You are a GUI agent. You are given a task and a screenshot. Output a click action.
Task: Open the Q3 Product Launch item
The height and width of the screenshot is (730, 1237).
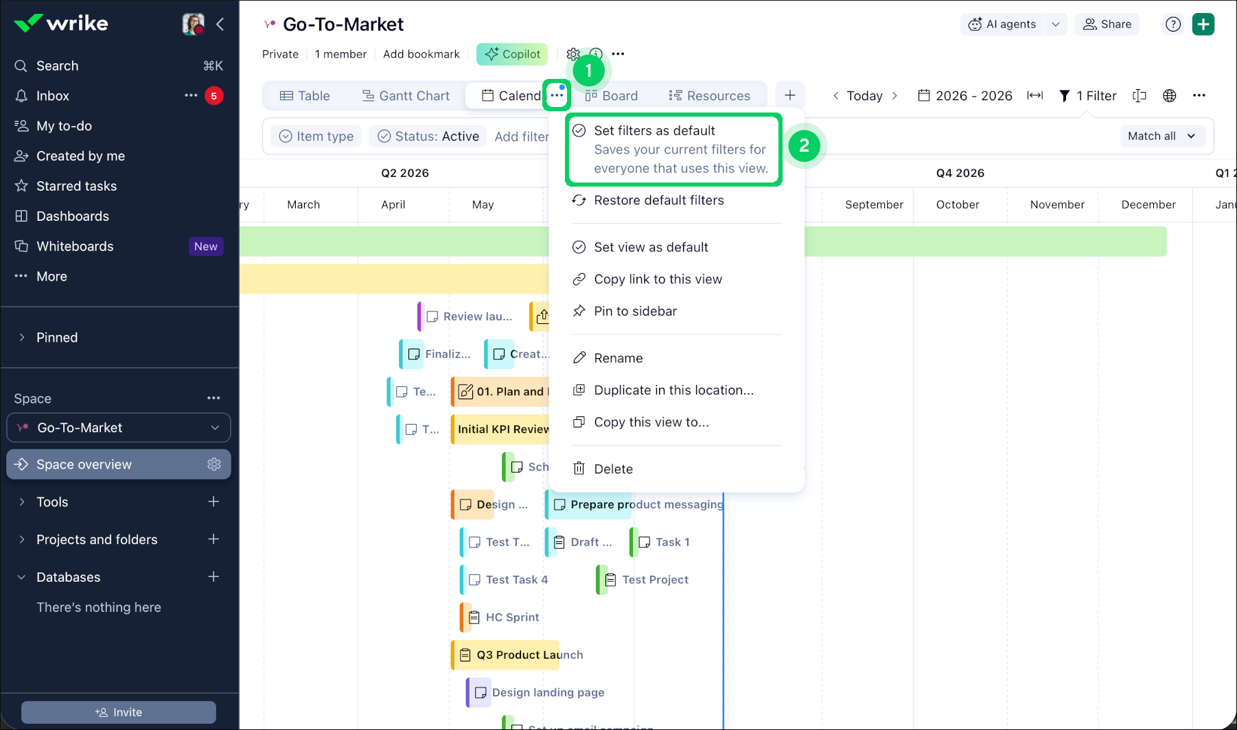(505, 655)
